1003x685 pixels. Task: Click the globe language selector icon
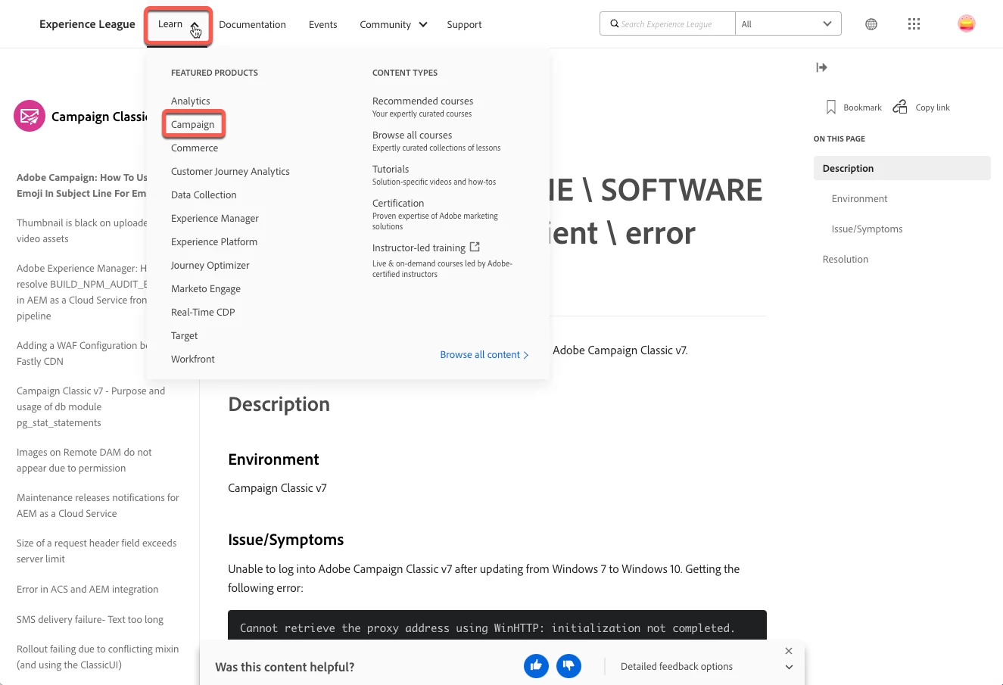[x=871, y=24]
